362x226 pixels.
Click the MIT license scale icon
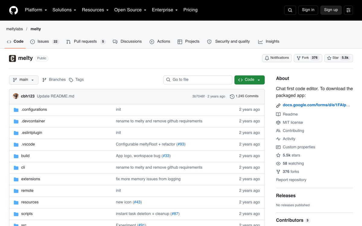click(x=278, y=123)
